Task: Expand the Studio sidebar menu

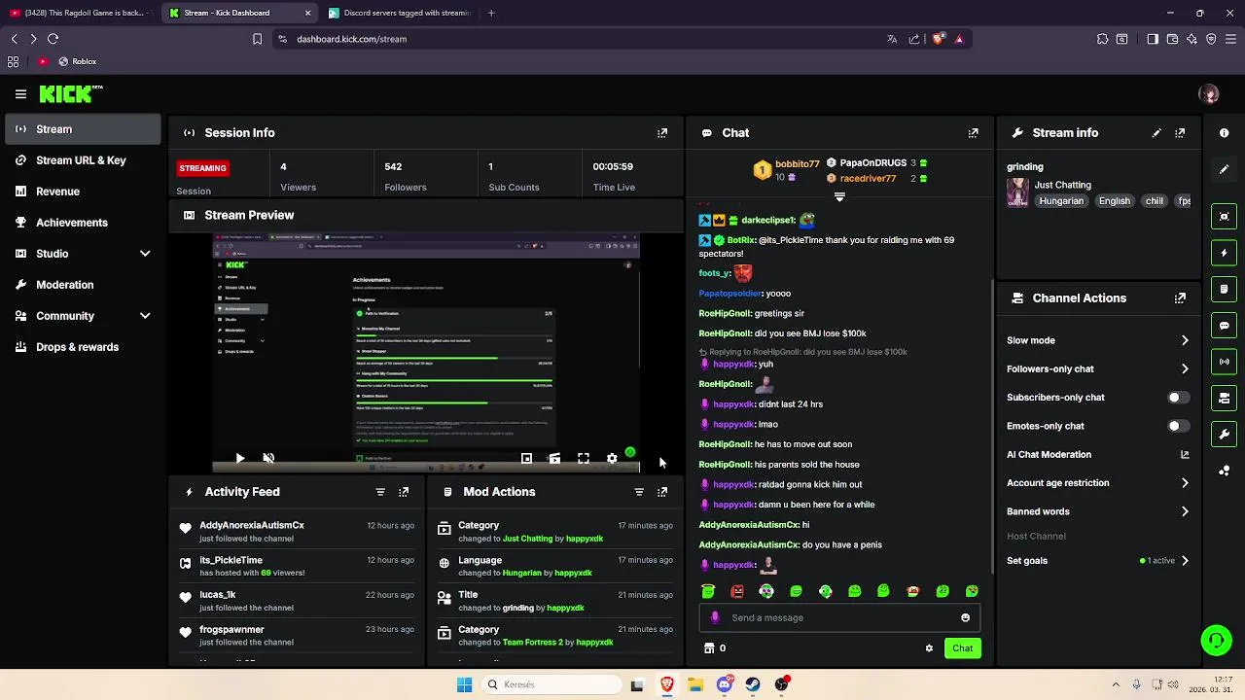Action: click(145, 254)
